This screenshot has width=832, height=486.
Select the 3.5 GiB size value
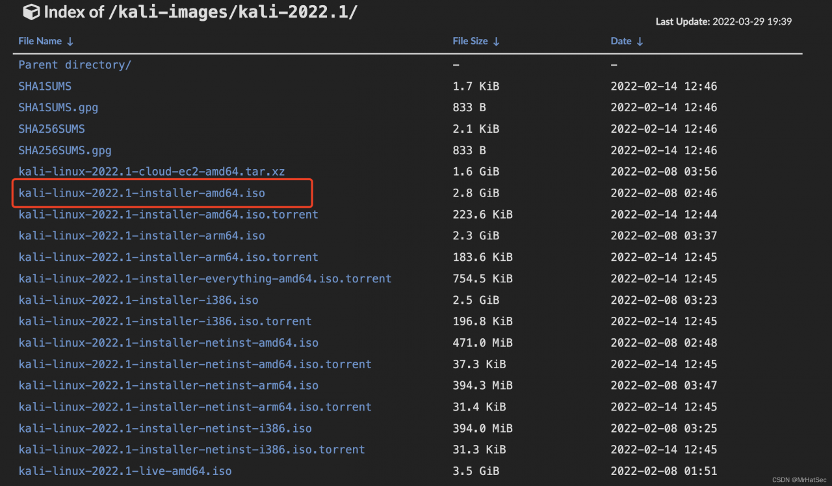pos(476,471)
